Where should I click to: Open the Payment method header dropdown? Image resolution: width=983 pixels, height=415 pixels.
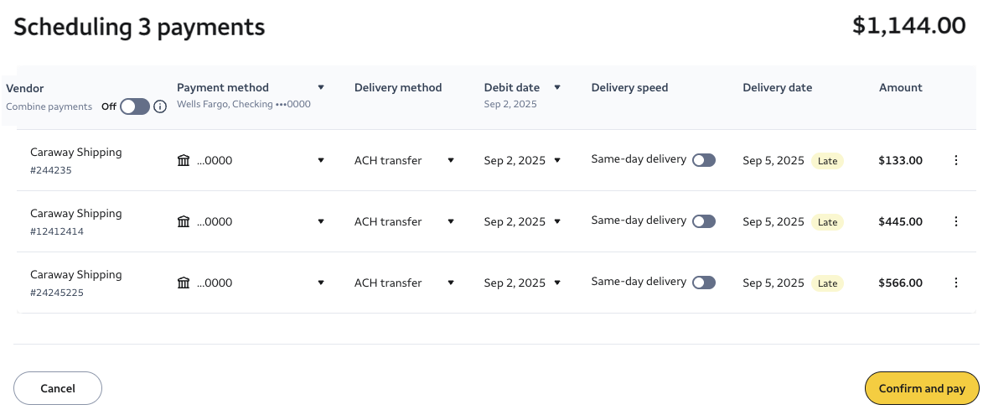pyautogui.click(x=321, y=87)
